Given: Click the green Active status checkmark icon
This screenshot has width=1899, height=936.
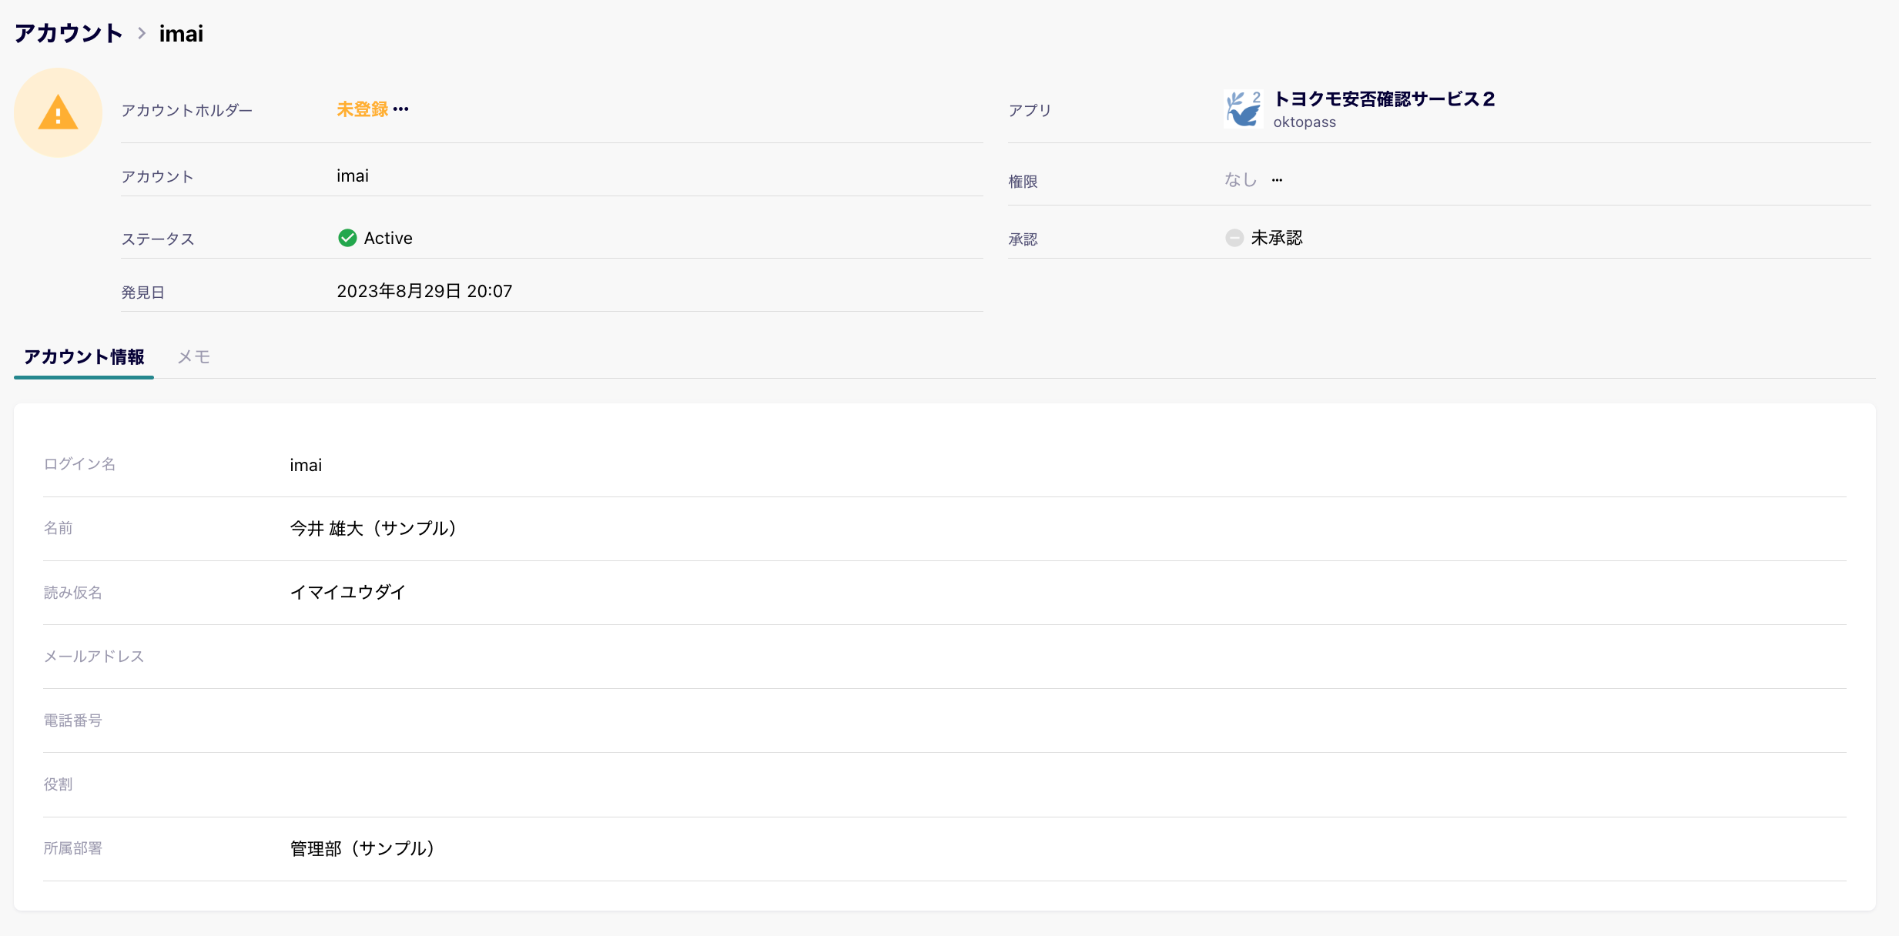Looking at the screenshot, I should 347,238.
